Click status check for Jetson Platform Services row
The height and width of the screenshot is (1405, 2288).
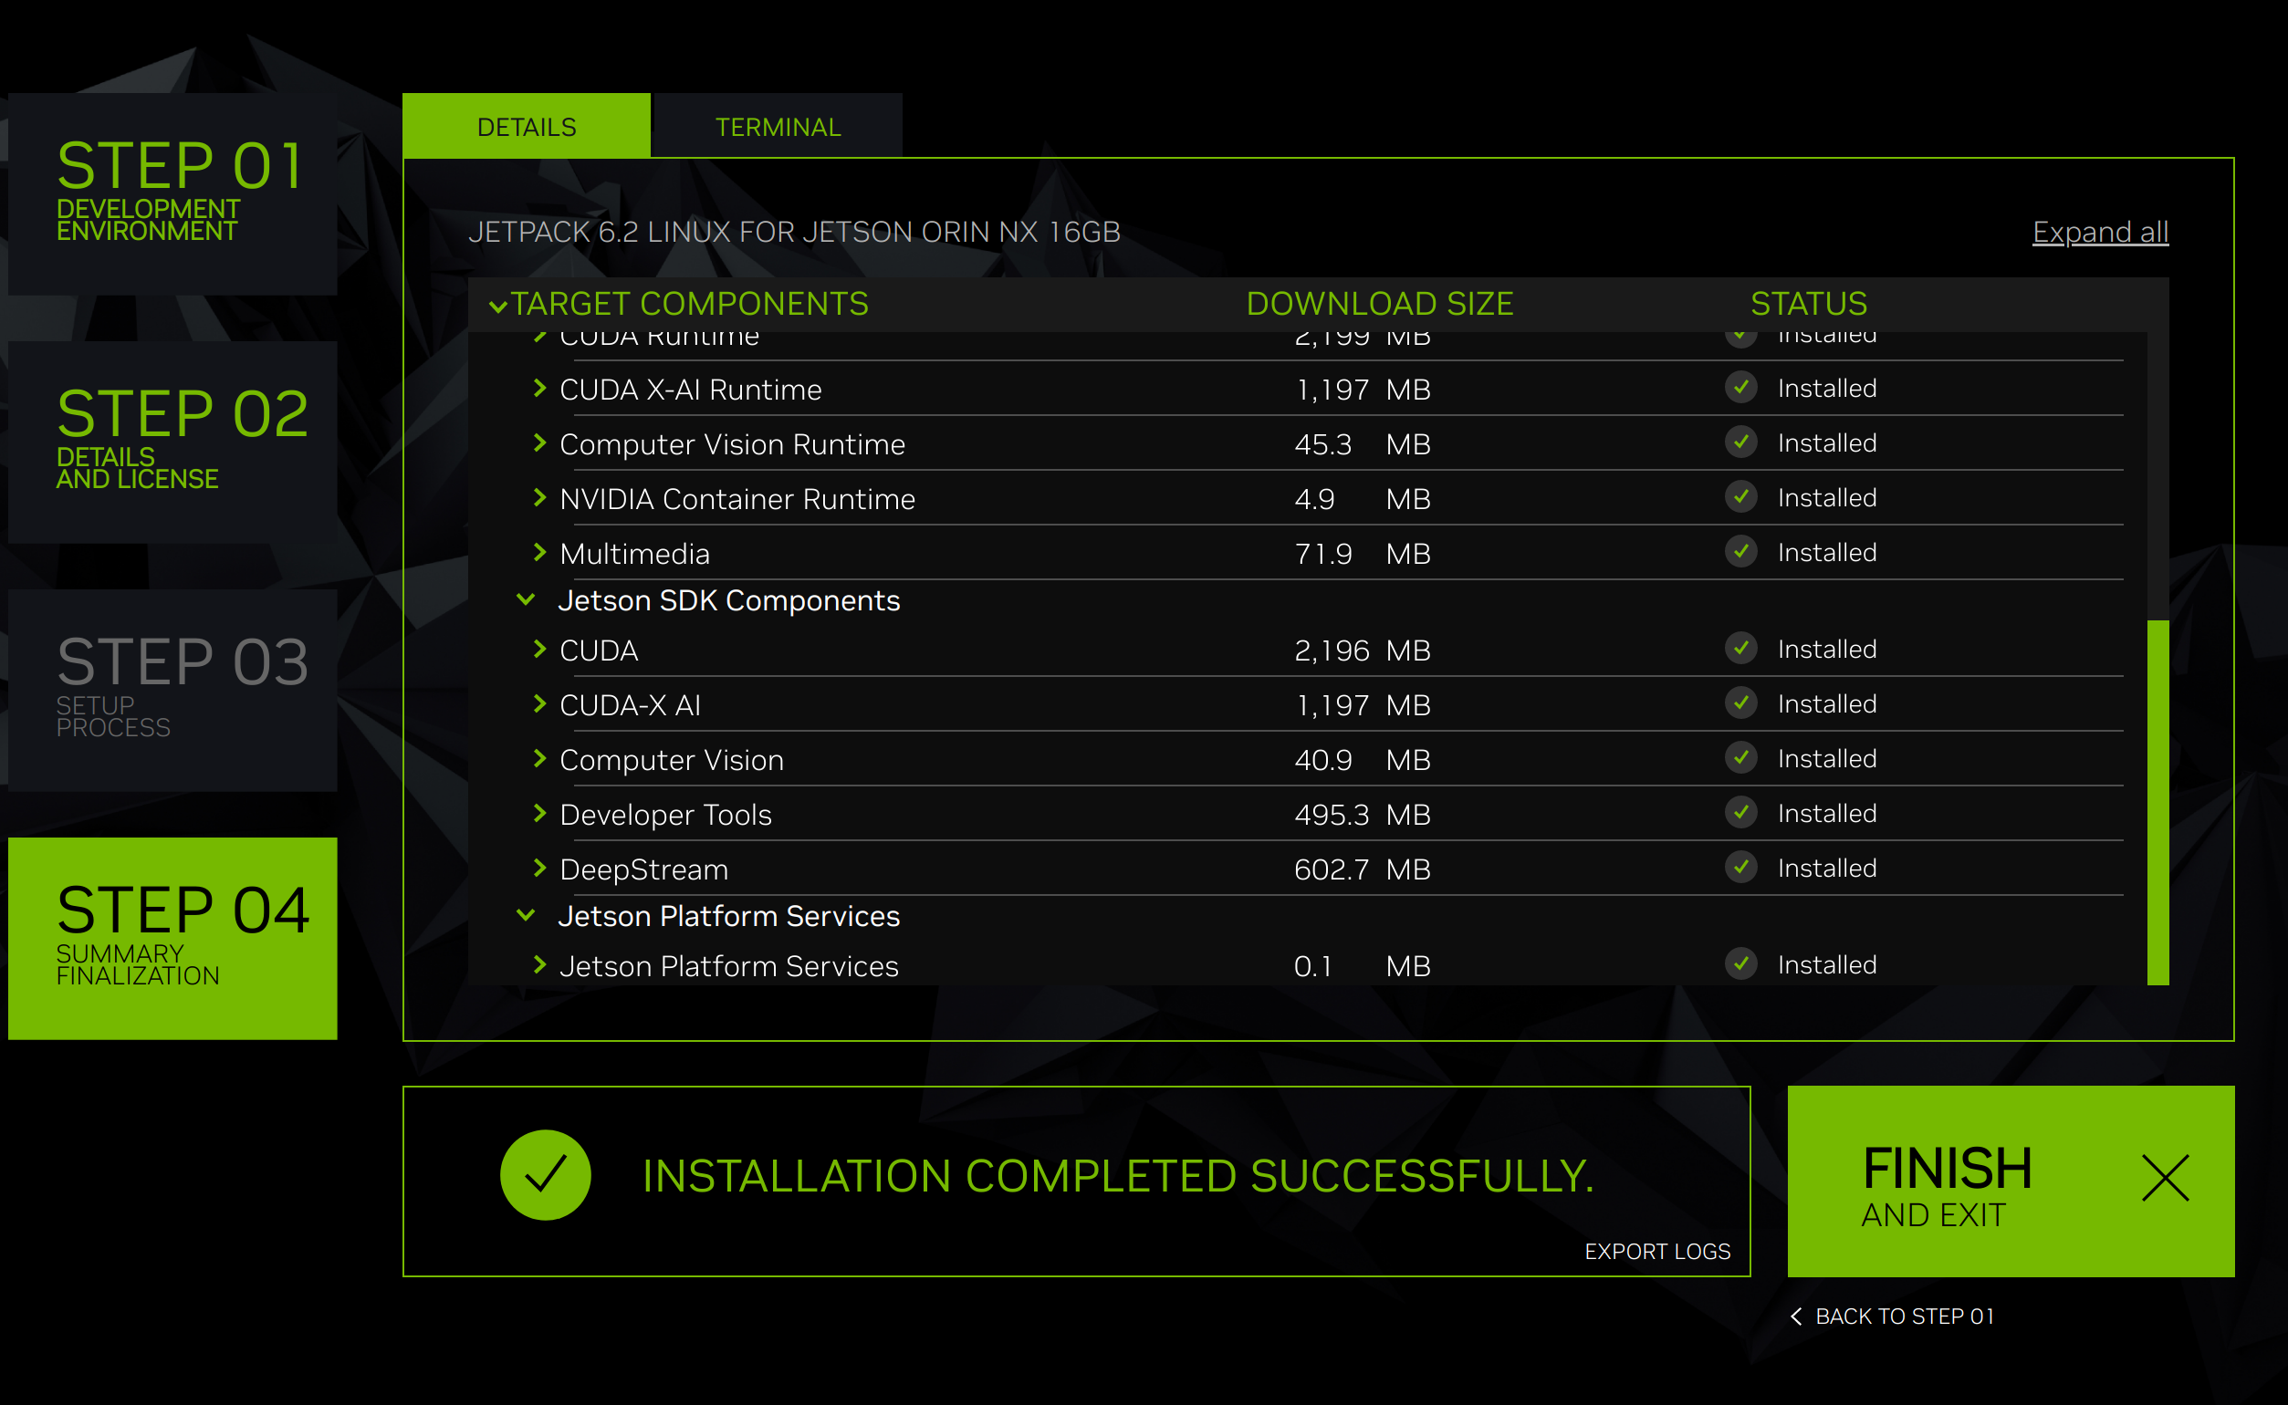(x=1740, y=963)
